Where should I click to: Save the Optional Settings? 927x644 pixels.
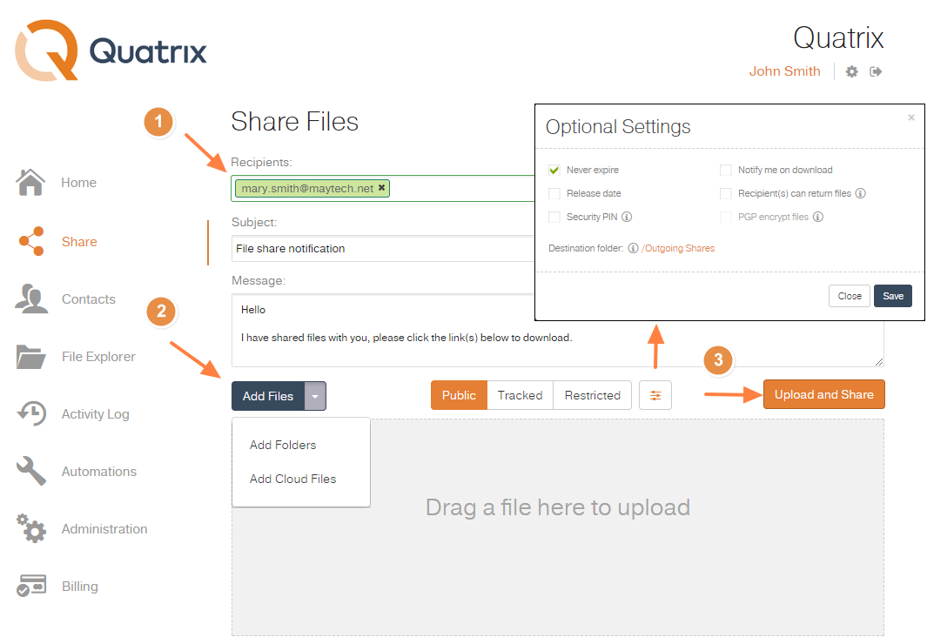coord(892,295)
